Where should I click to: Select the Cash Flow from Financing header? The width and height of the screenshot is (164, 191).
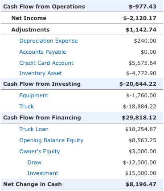(x=82, y=118)
